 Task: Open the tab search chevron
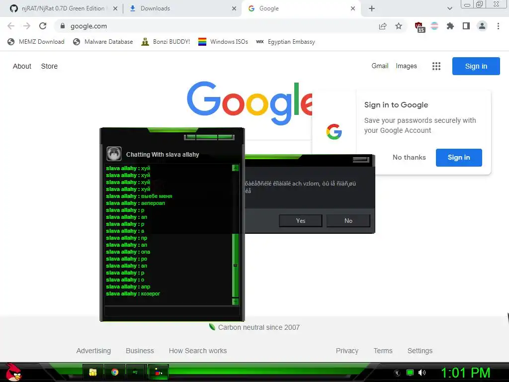tap(449, 8)
